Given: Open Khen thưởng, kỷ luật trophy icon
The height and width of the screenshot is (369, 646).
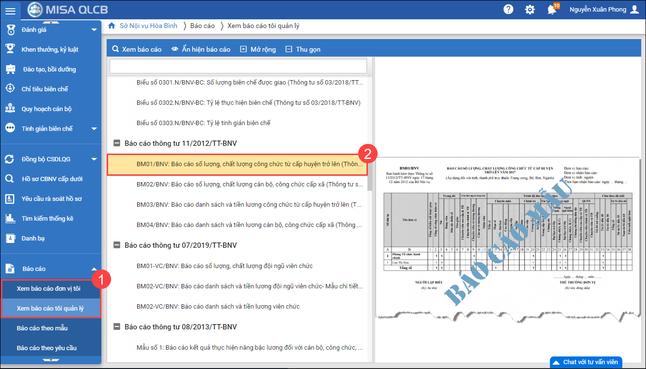Looking at the screenshot, I should (10, 49).
